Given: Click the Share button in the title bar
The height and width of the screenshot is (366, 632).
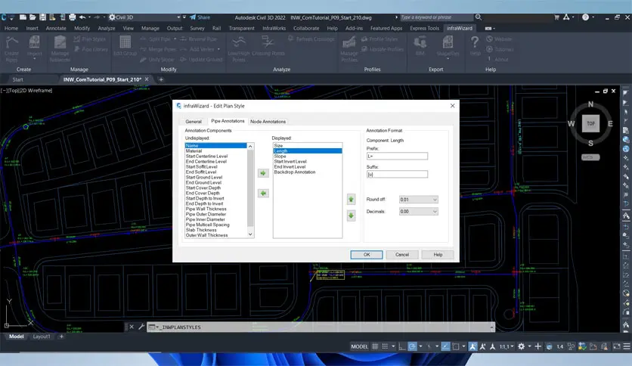Looking at the screenshot, I should [200, 17].
